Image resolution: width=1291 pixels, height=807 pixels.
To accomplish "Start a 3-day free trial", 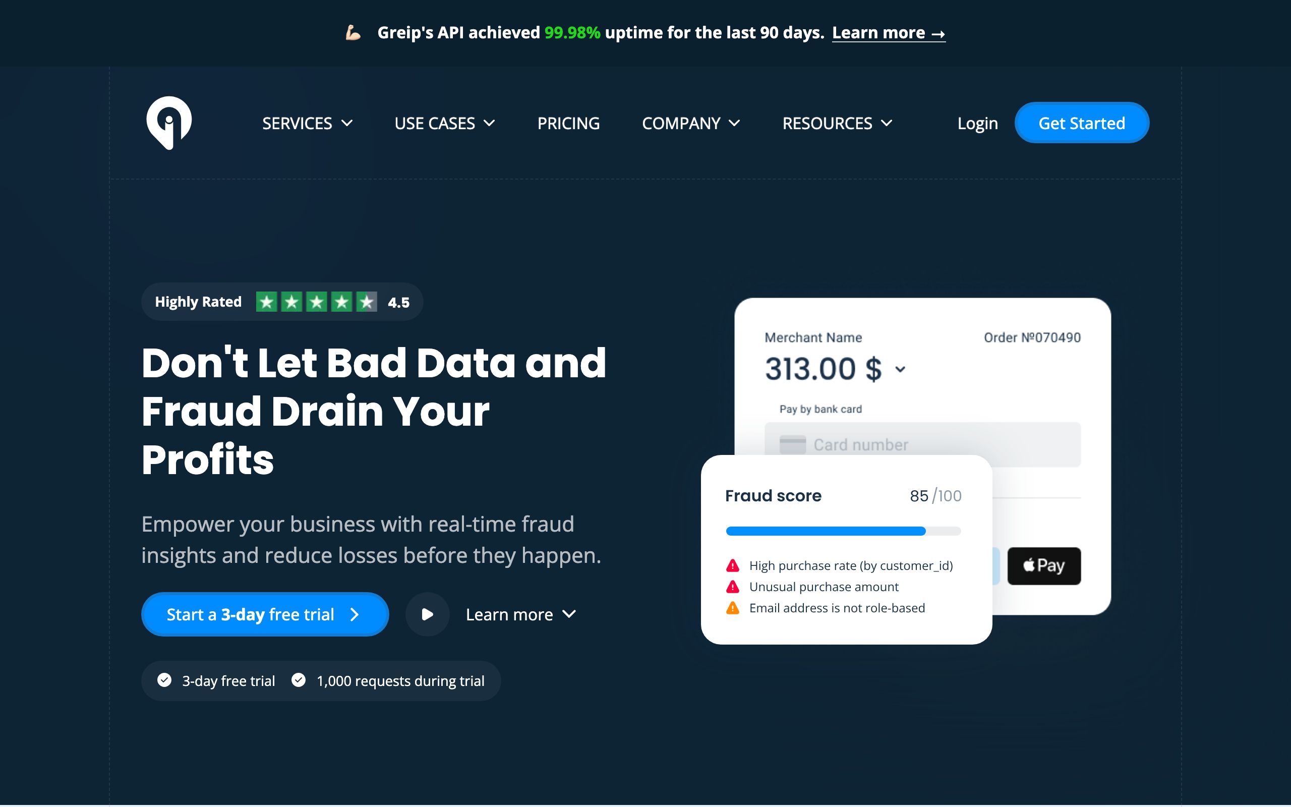I will [x=265, y=614].
